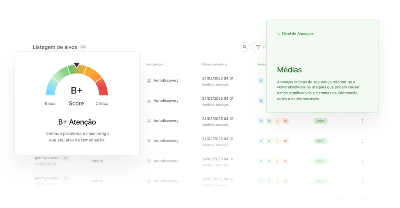The height and width of the screenshot is (208, 400).
Task: Click the shield icon next to Nível de Ameaças
Action: tap(279, 33)
